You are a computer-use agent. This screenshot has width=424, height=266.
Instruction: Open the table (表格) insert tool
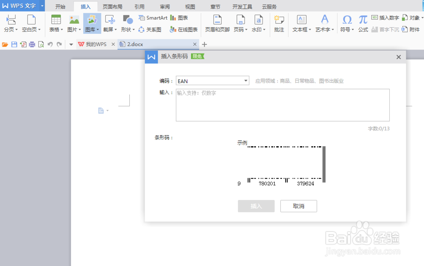56,23
